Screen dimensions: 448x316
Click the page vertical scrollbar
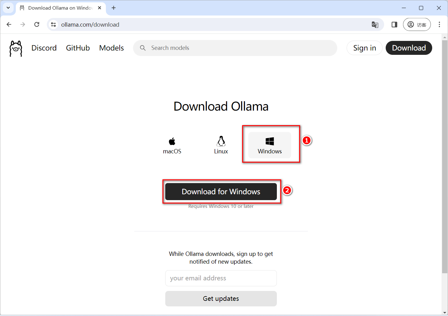[445, 156]
